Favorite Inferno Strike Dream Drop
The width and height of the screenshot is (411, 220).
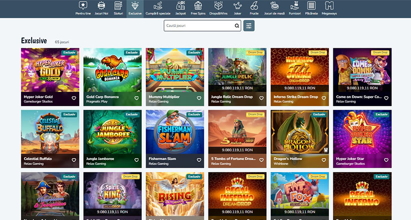[324, 98]
